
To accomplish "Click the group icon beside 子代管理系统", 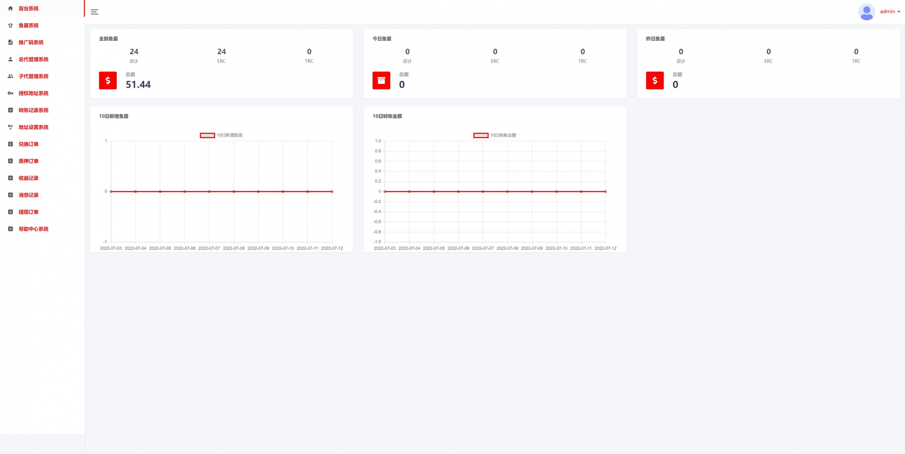I will click(x=11, y=76).
